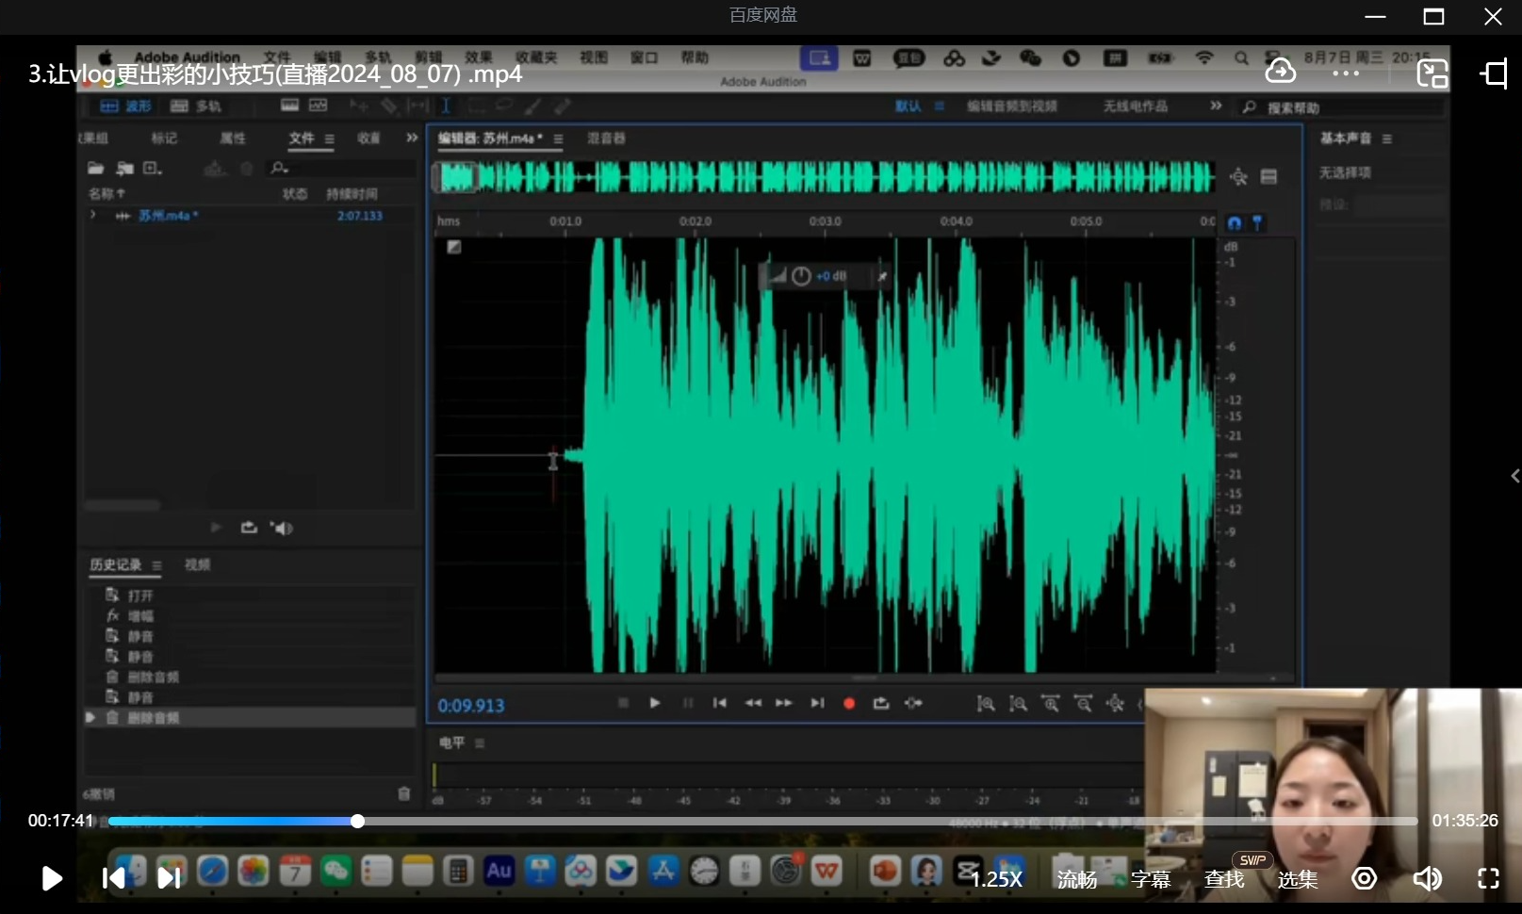Open the 效果 menu in Audition menu bar
The height and width of the screenshot is (914, 1522).
click(x=478, y=57)
